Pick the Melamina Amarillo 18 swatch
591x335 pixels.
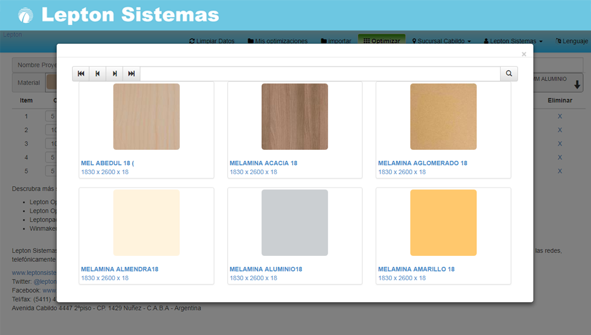click(443, 222)
